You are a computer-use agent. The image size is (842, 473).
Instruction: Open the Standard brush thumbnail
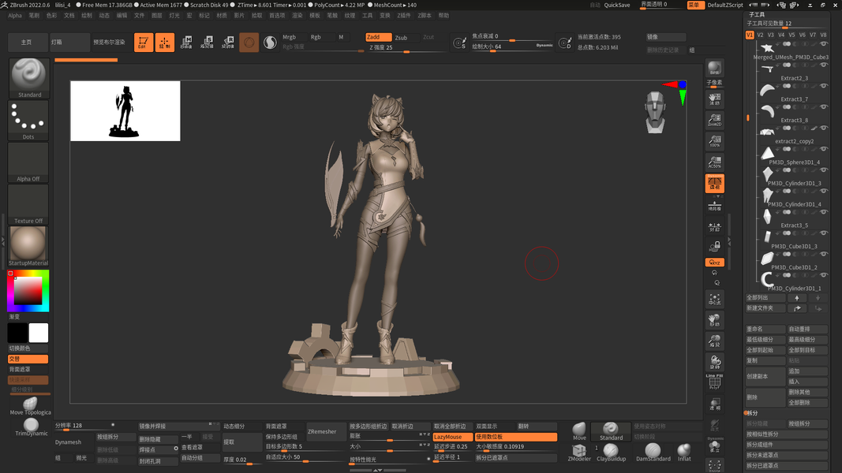pos(29,77)
